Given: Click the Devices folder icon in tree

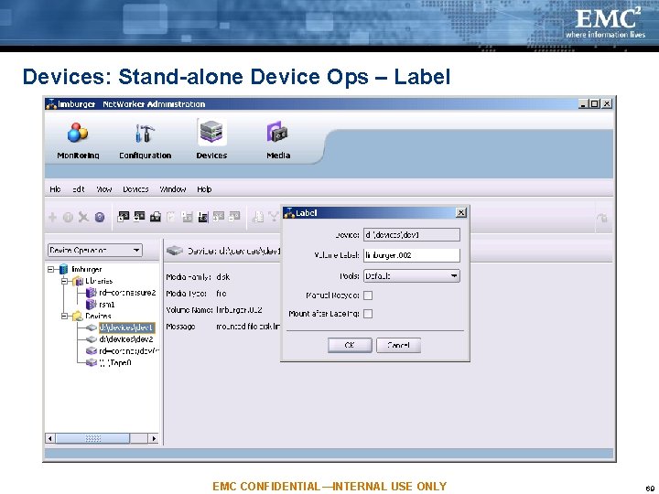Looking at the screenshot, I should pos(78,316).
